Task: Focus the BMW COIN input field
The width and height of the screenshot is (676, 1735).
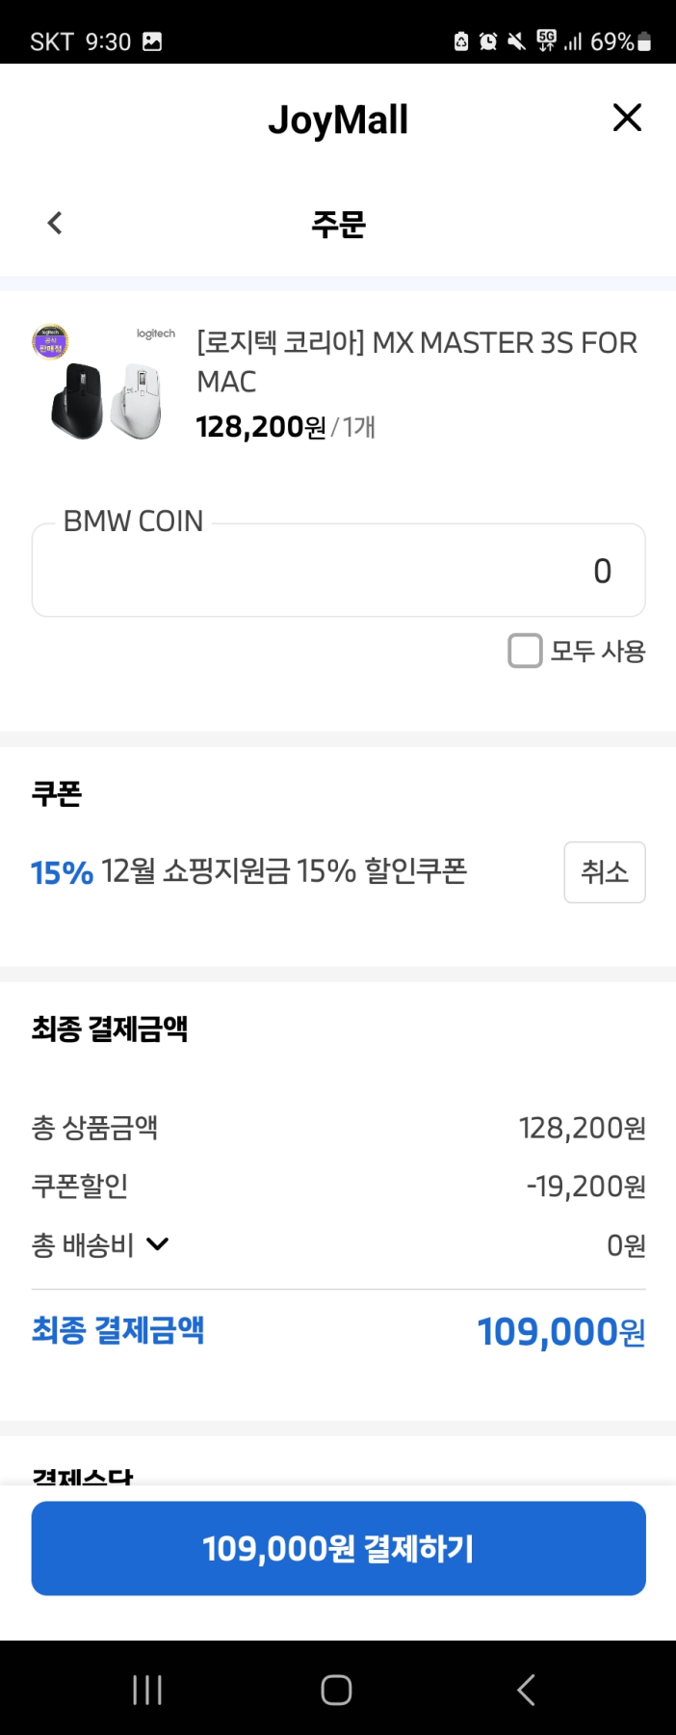Action: [338, 571]
